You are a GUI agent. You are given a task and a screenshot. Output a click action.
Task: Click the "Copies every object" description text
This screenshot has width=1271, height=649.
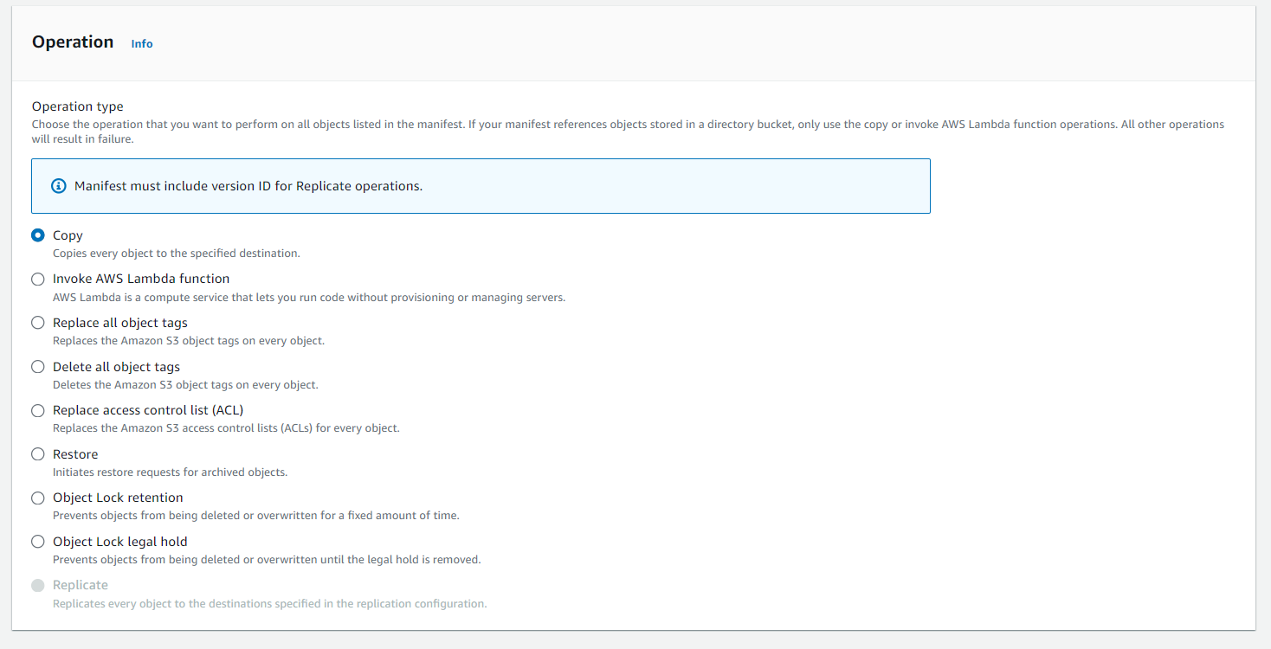(x=177, y=254)
